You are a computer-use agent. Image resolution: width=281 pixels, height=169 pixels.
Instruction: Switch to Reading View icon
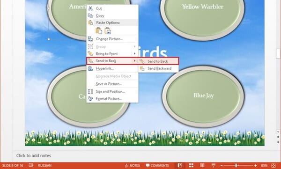[x=202, y=165]
